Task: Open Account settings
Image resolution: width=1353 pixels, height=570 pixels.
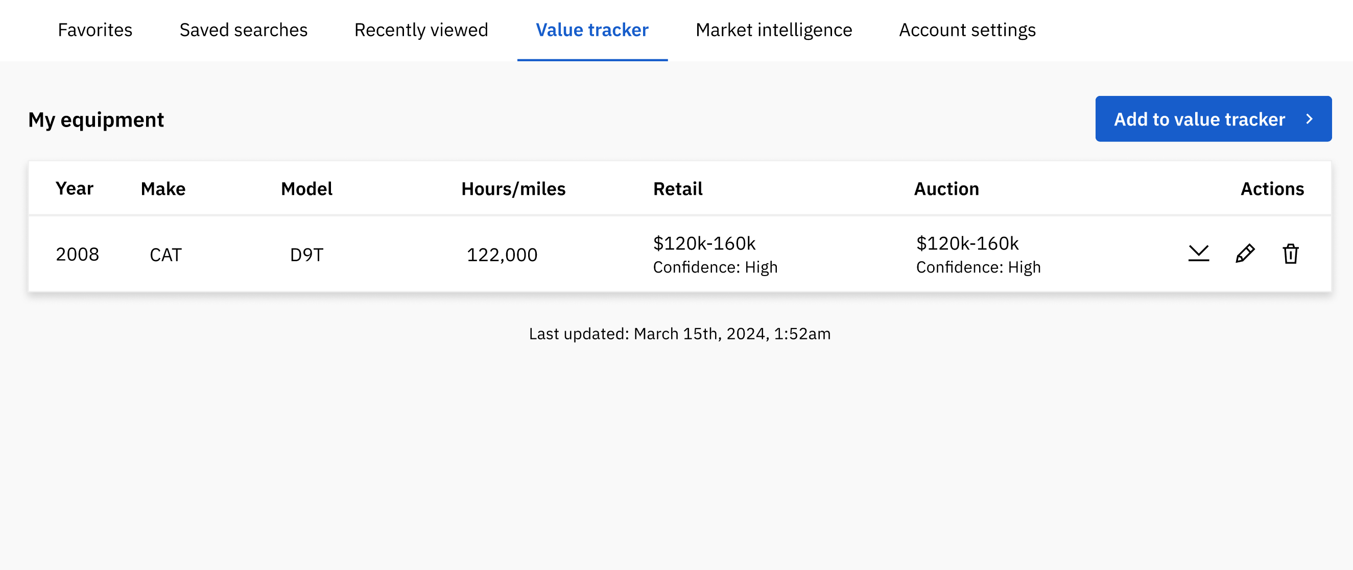Action: (x=967, y=30)
